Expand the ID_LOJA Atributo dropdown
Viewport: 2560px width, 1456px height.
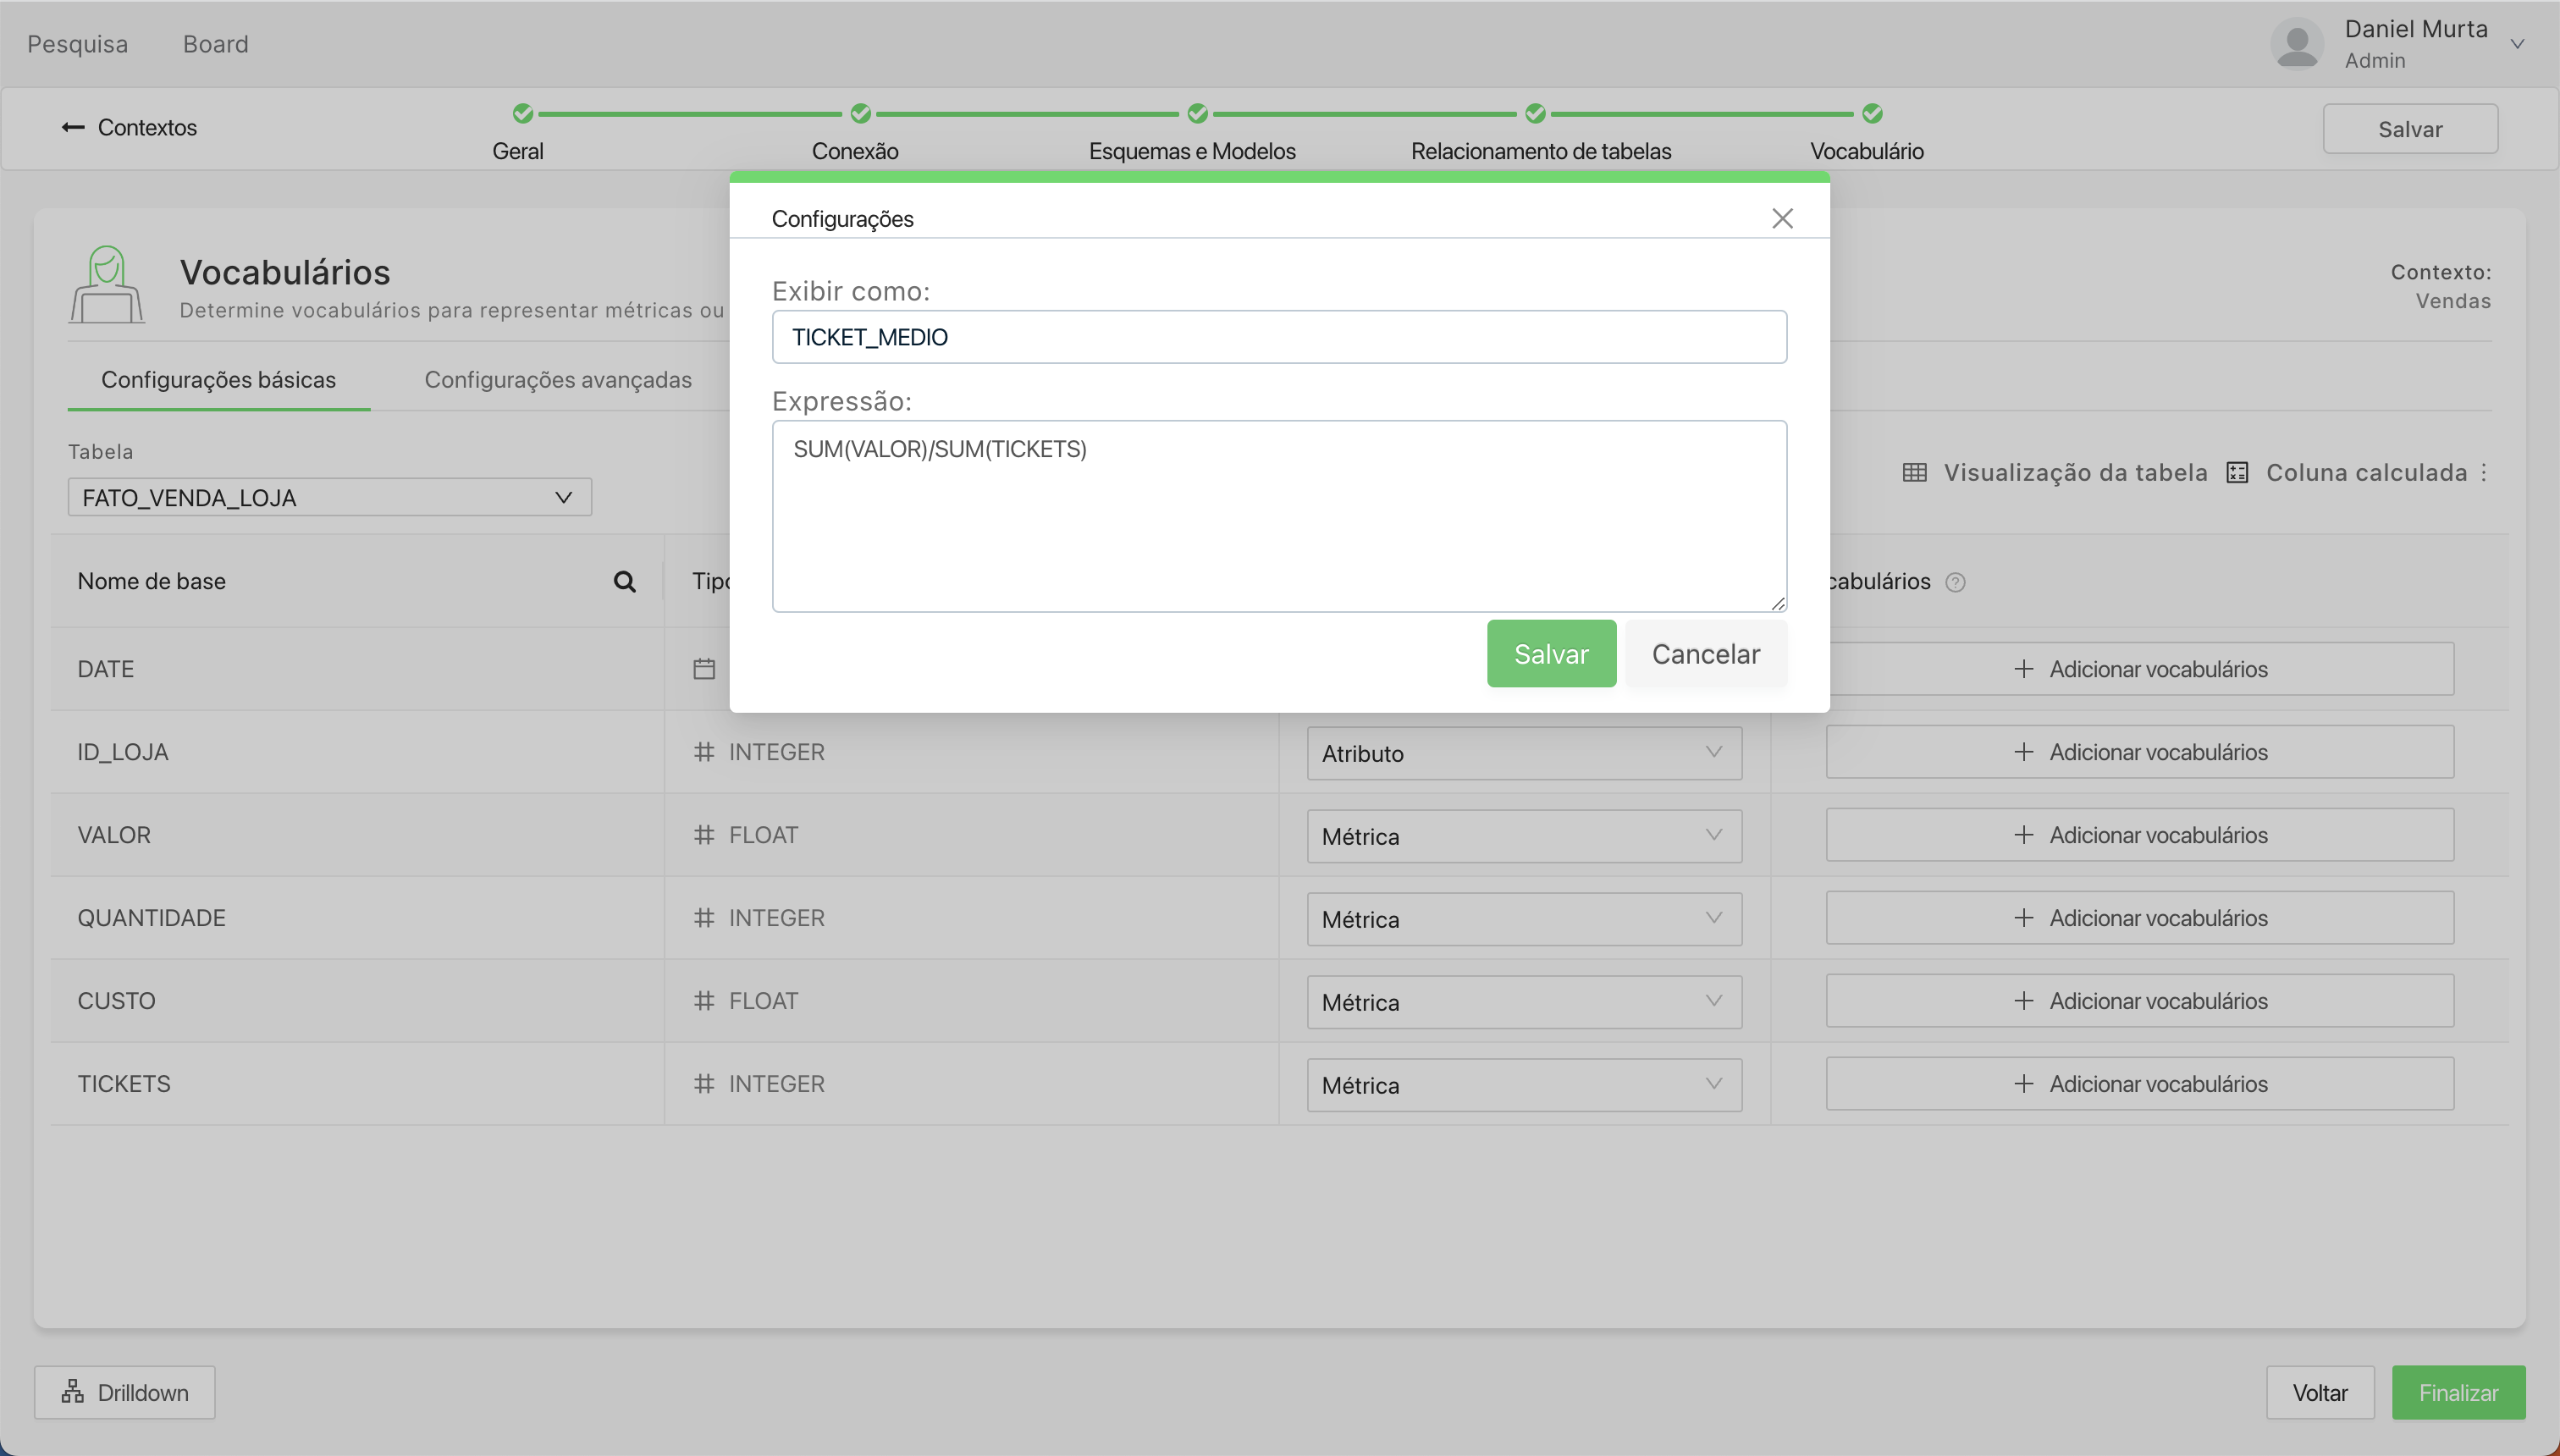(1523, 753)
